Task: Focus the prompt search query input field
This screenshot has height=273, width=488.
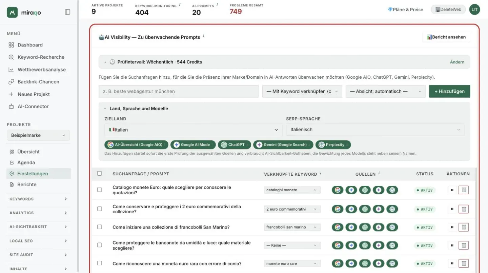Action: pyautogui.click(x=179, y=91)
